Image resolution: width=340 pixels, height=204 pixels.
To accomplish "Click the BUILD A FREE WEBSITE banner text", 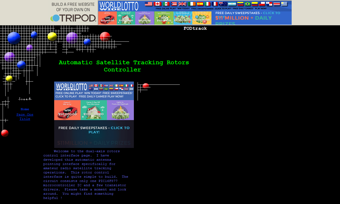I will [x=73, y=7].
